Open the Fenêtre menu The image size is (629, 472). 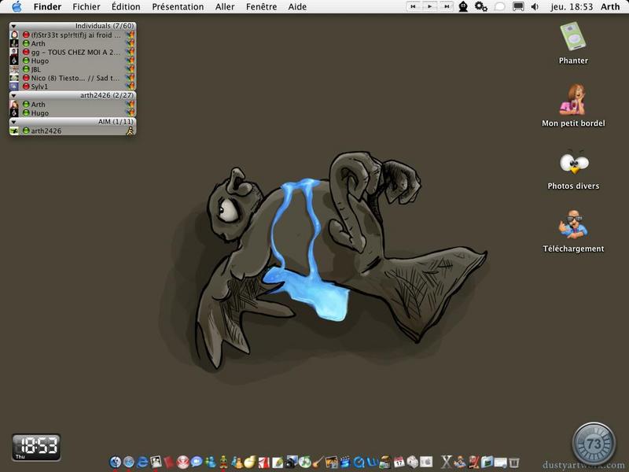(x=261, y=7)
